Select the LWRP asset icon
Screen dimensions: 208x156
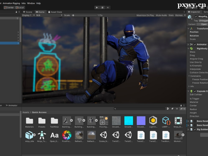(166, 121)
